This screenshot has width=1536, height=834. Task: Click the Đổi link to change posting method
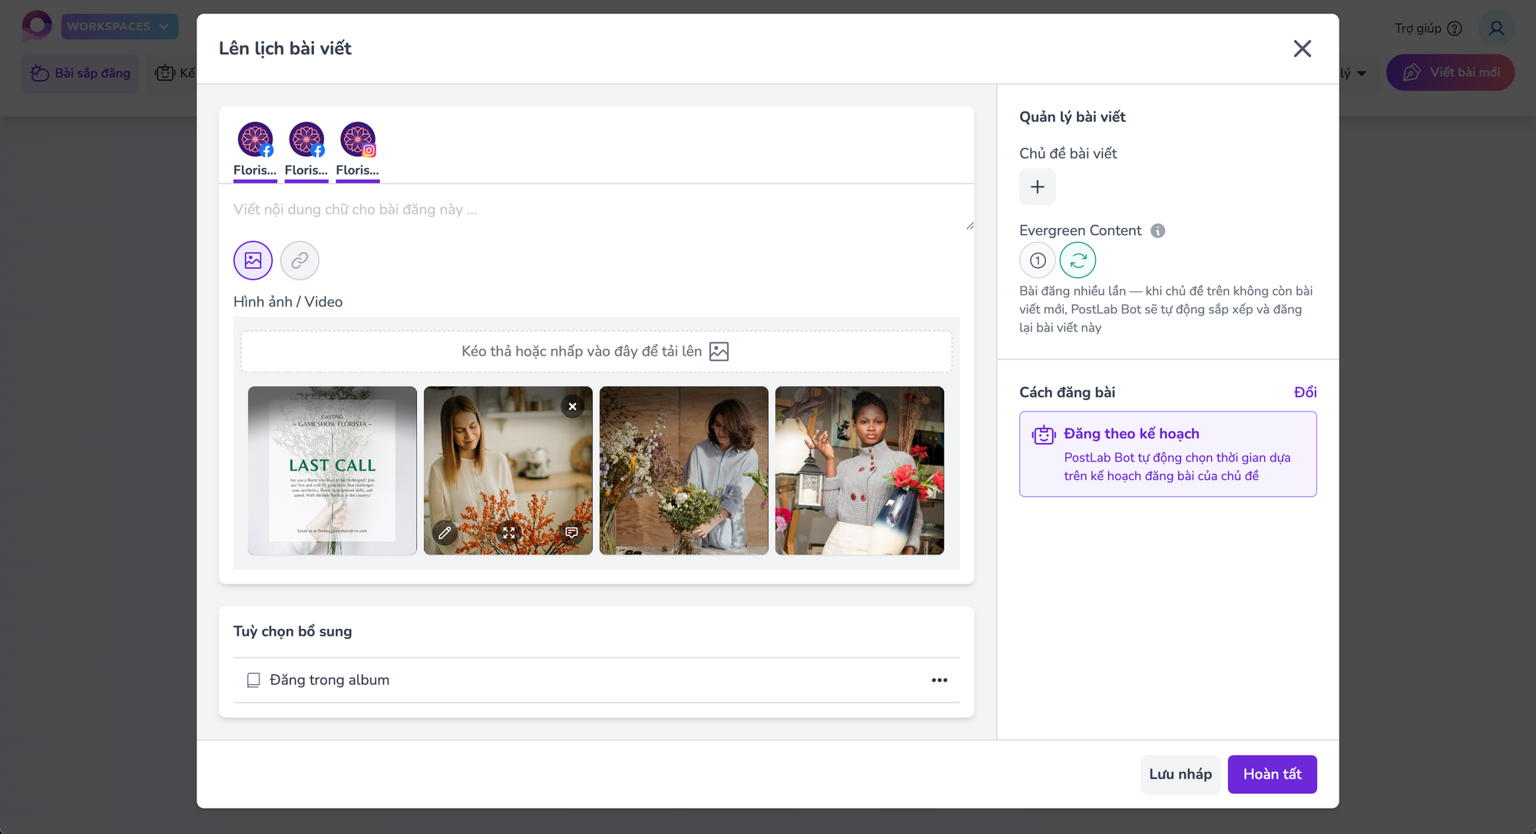(1305, 392)
